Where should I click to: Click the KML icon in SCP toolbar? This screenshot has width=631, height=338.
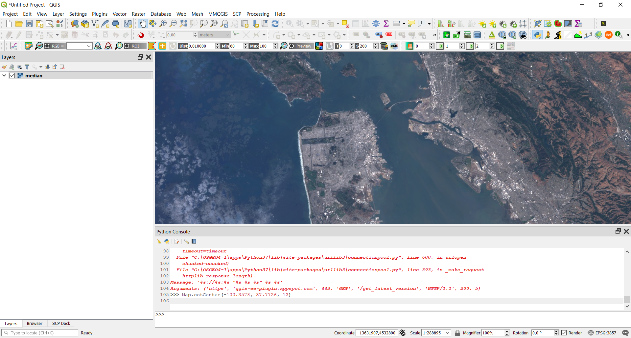[394, 46]
